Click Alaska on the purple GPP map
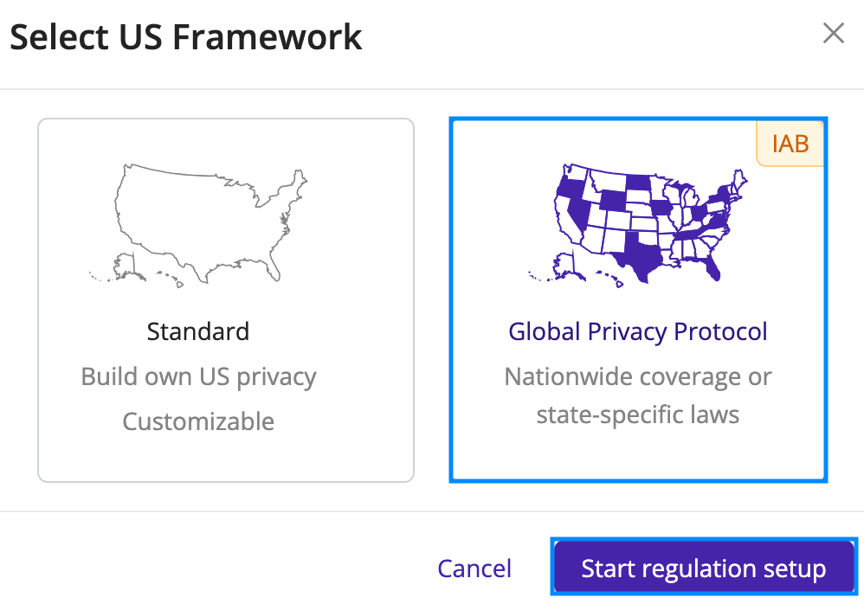Screen dimensions: 864x604 click(566, 267)
